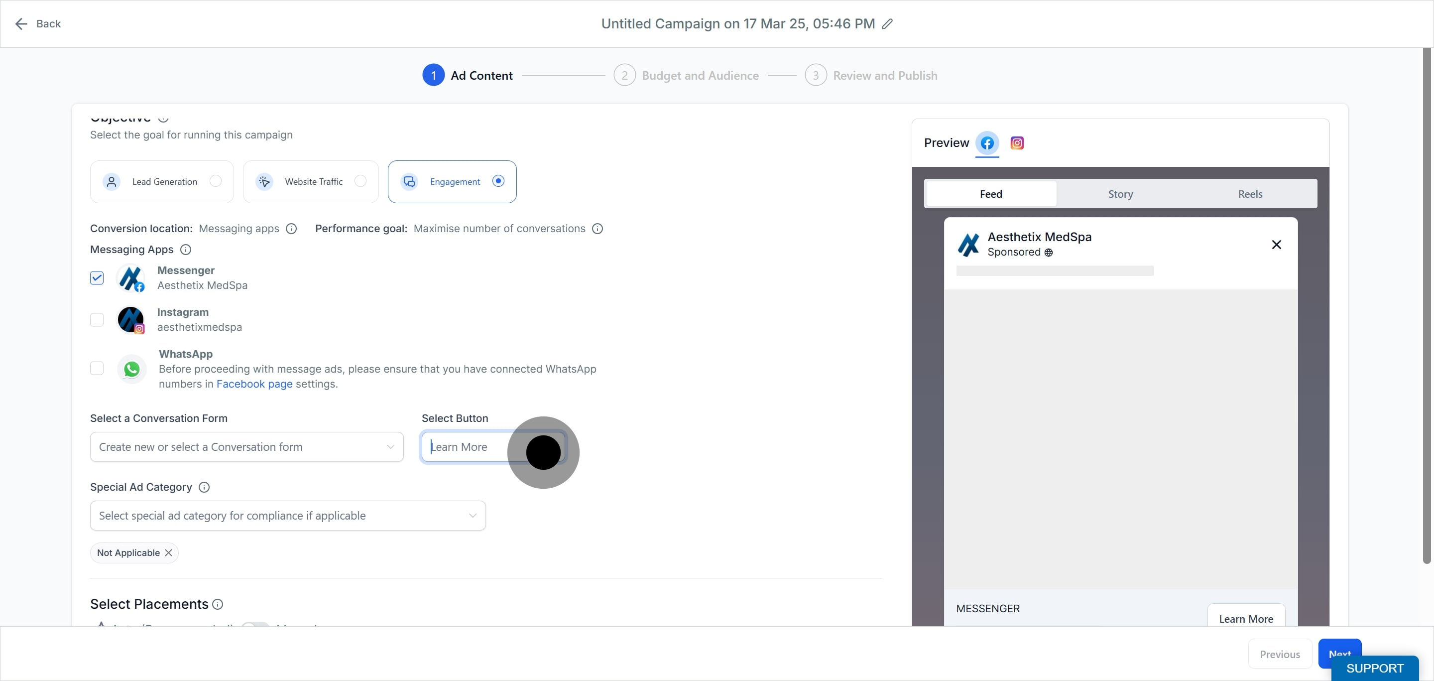The width and height of the screenshot is (1434, 681).
Task: Dismiss the Aesthetix MedSpa ad preview X
Action: tap(1277, 245)
